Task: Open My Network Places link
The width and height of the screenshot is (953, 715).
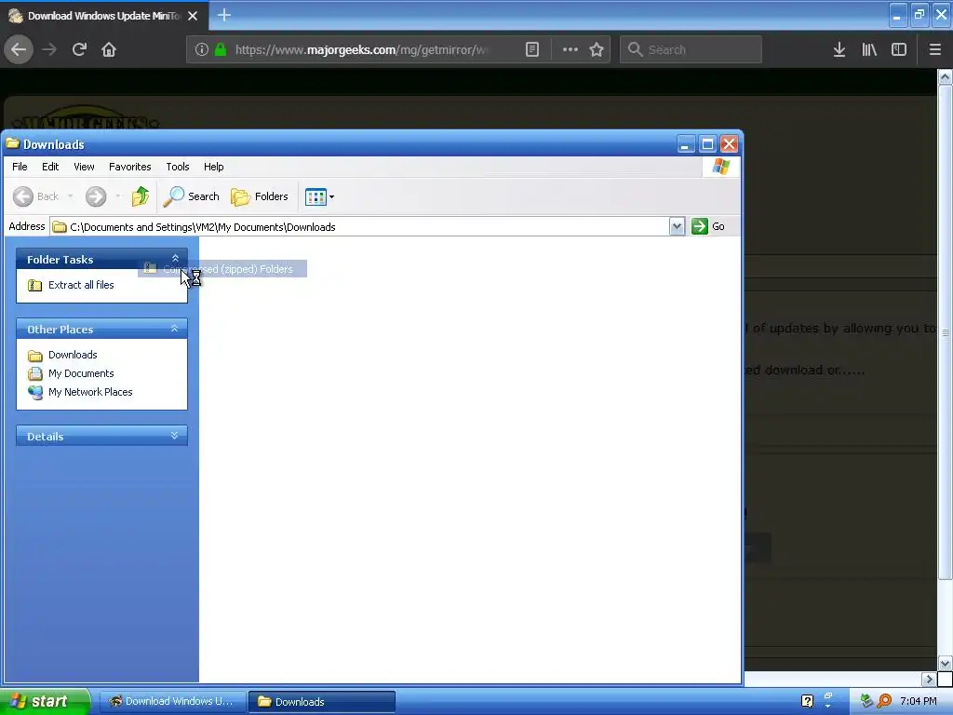Action: 90,392
